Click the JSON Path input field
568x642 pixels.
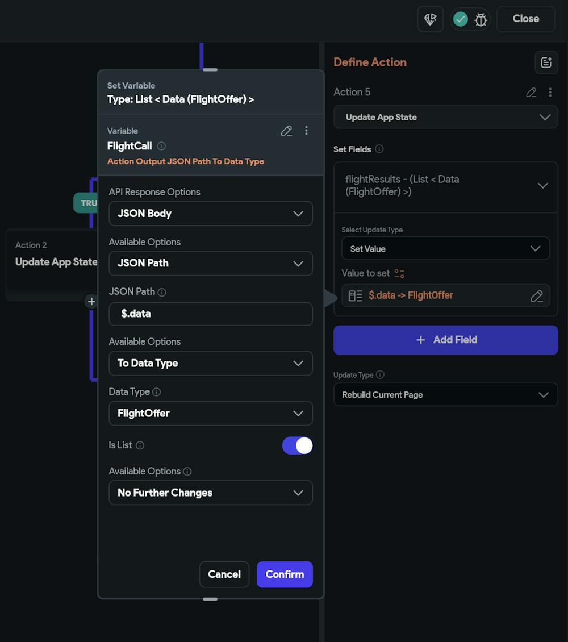(210, 314)
